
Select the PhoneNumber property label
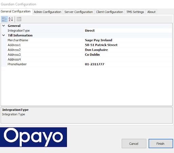[x=17, y=64]
